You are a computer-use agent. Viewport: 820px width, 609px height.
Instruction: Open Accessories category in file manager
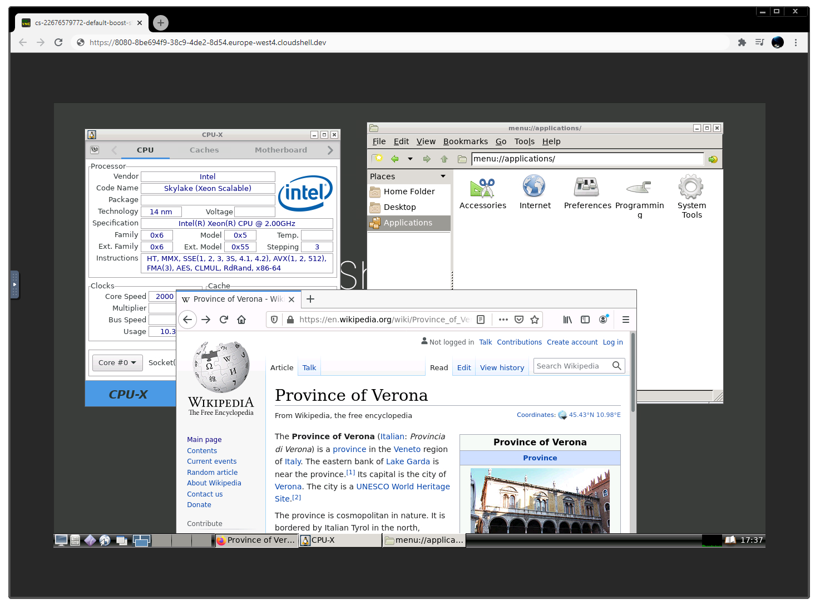[x=482, y=193]
